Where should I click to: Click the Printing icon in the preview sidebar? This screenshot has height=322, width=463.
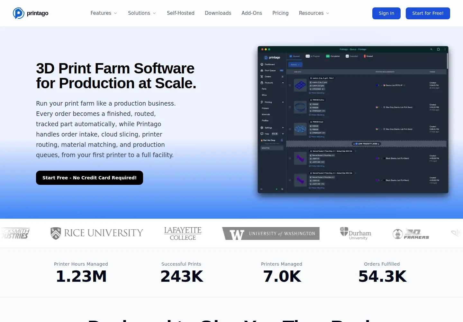262,102
